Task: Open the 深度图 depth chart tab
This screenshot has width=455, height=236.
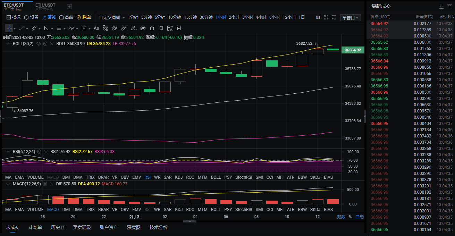Action: coord(134,227)
